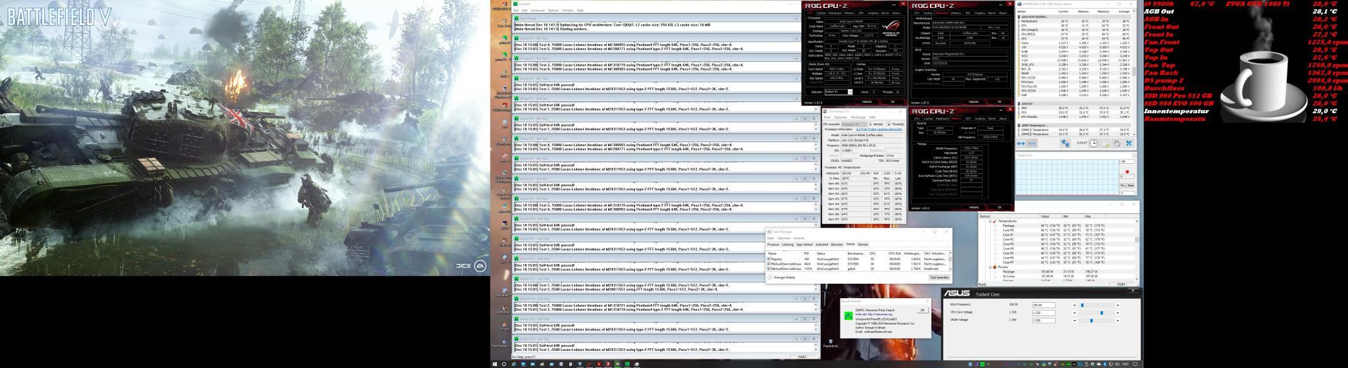Switch to Leistung tab in Task Manager

point(788,244)
